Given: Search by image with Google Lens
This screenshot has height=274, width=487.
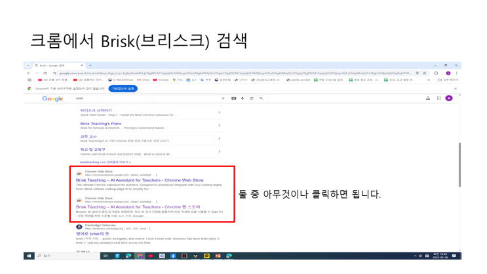Looking at the screenshot, I should pos(252,98).
